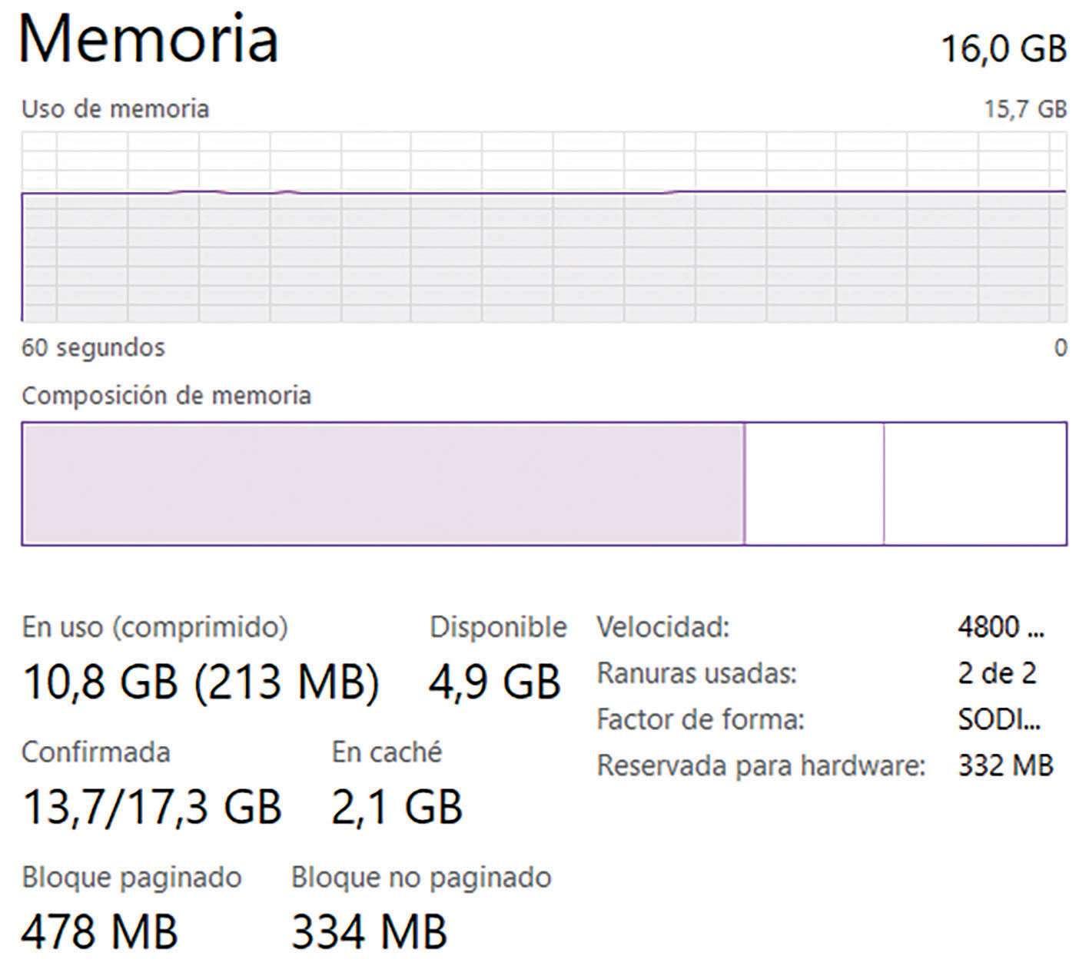Screen dimensions: 1089x966
Task: Click the 15,7 GB graph maximum label
Action: point(1025,109)
